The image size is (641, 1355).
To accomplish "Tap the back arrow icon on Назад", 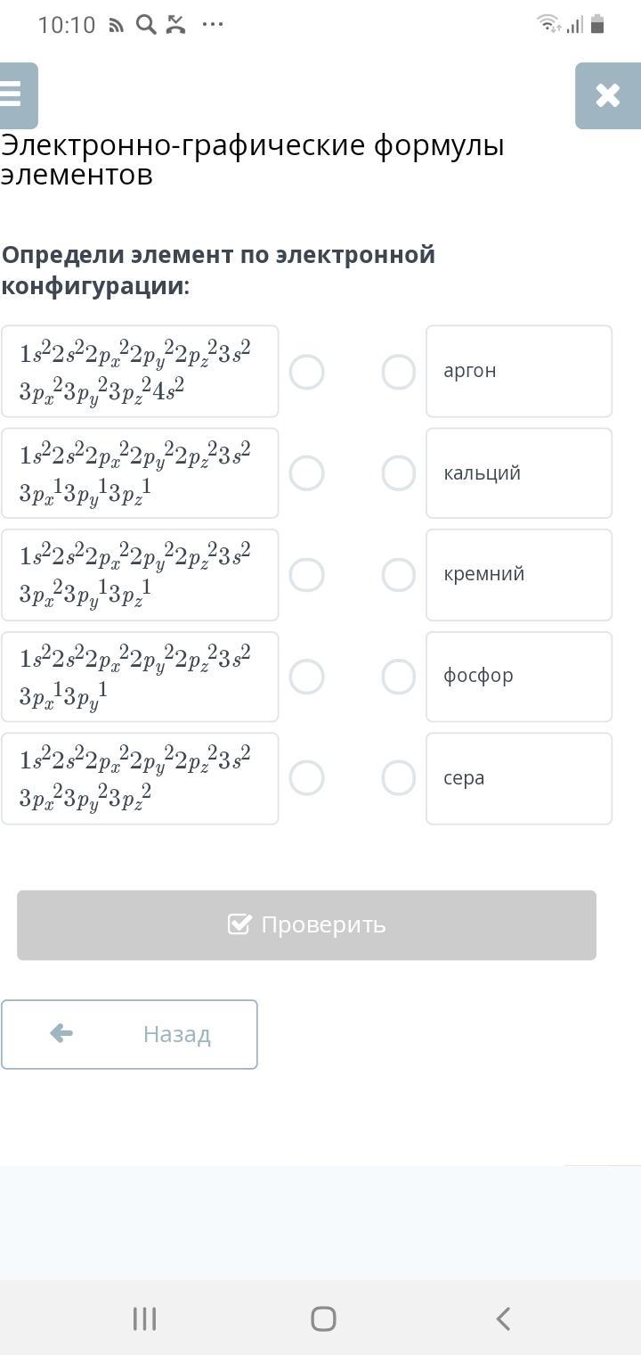I will pyautogui.click(x=61, y=1033).
